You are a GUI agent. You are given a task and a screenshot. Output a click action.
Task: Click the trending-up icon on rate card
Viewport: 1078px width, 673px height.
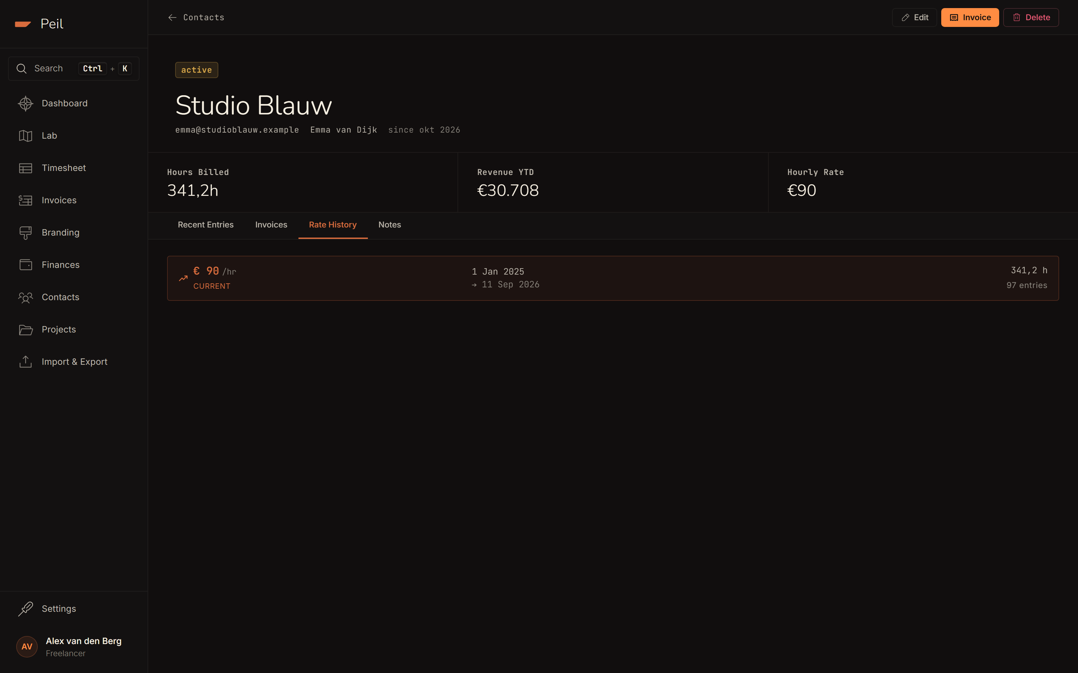[x=183, y=278]
